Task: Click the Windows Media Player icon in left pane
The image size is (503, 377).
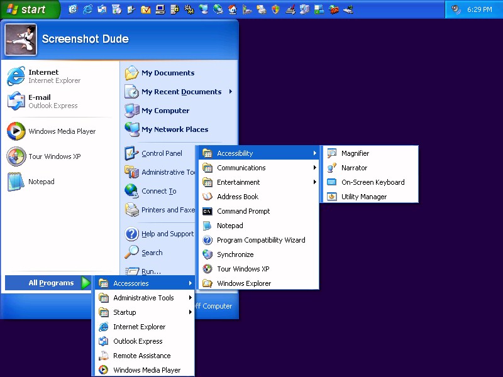Action: click(x=16, y=131)
